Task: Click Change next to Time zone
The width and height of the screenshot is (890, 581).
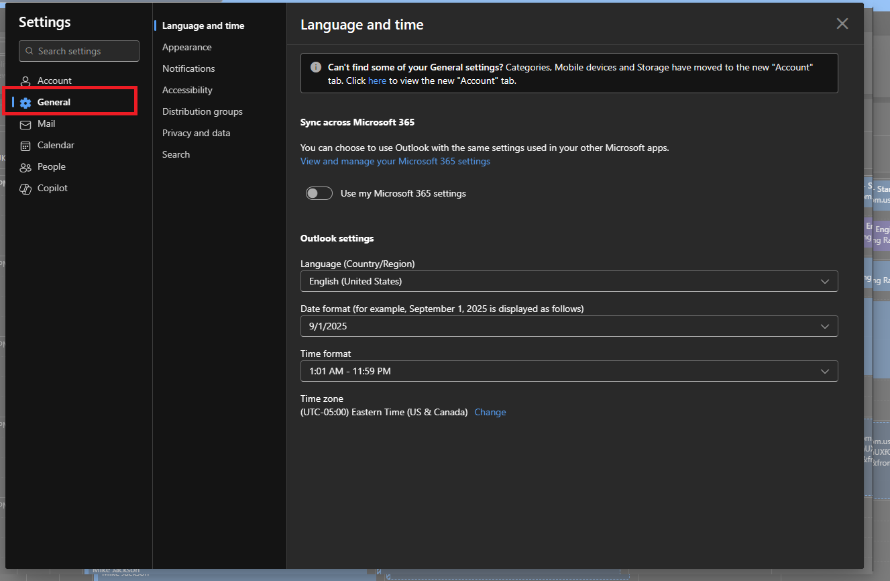Action: 490,412
